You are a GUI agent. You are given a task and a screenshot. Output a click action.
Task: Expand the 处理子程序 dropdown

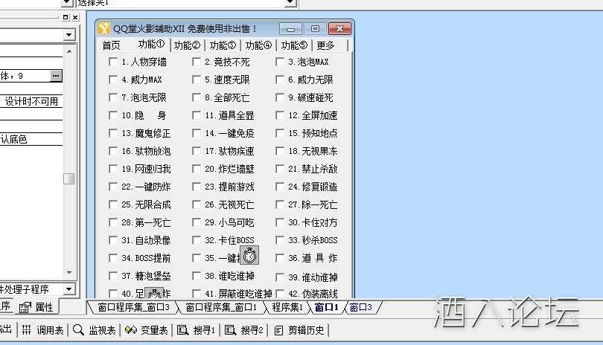(68, 289)
